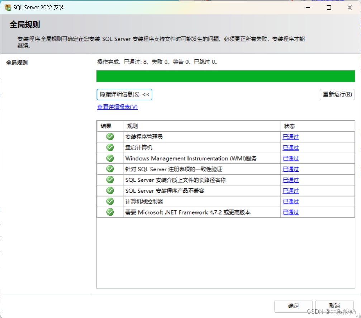Click green check icon for 产品不兼容 rule
Viewport: 361px width, 318px height.
click(110, 190)
